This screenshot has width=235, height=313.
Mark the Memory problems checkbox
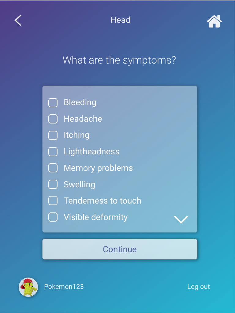53,168
